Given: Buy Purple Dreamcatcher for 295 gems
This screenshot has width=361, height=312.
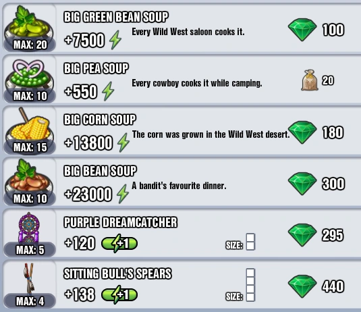Looking at the screenshot, I should 316,235.
